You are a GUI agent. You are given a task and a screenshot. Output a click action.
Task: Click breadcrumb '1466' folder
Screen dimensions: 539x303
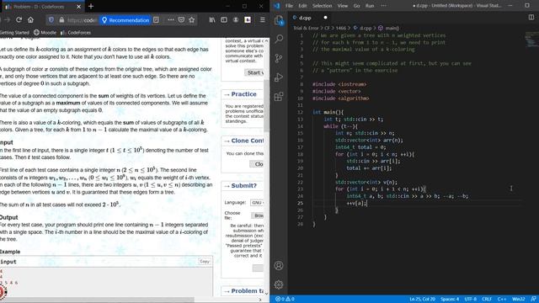pyautogui.click(x=341, y=28)
